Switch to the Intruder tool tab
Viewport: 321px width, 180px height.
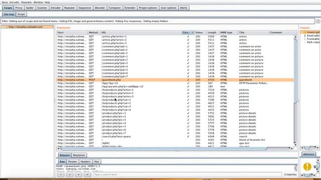[56, 8]
